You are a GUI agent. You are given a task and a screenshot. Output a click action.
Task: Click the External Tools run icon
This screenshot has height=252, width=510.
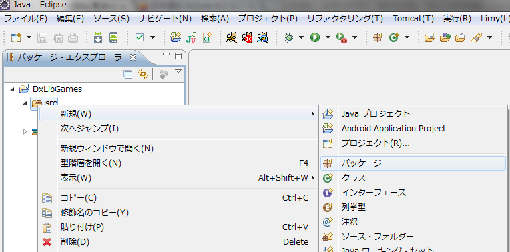click(341, 38)
